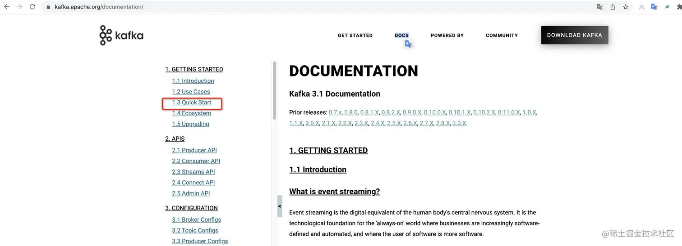Reload the page with refresh icon

point(32,7)
